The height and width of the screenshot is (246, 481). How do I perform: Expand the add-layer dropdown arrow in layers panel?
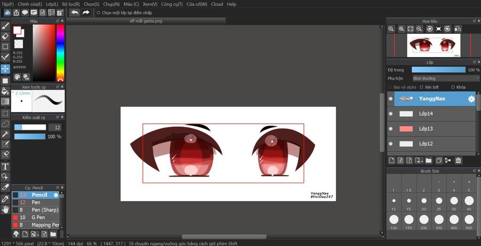422,161
